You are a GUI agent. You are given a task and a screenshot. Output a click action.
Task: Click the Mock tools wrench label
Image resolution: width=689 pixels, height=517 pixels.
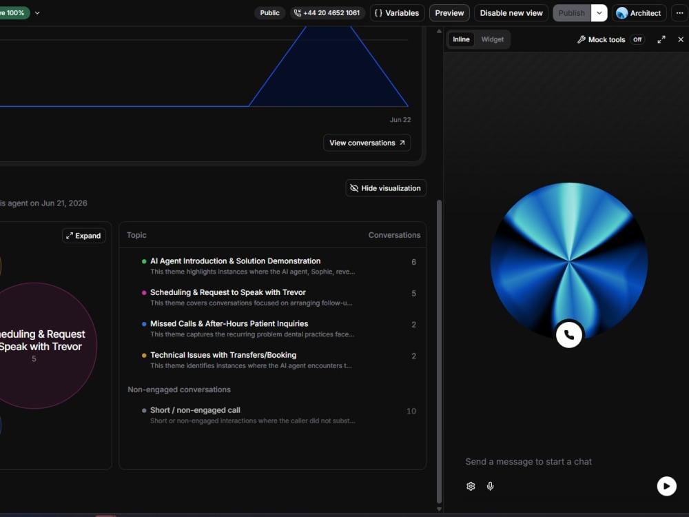pyautogui.click(x=601, y=39)
